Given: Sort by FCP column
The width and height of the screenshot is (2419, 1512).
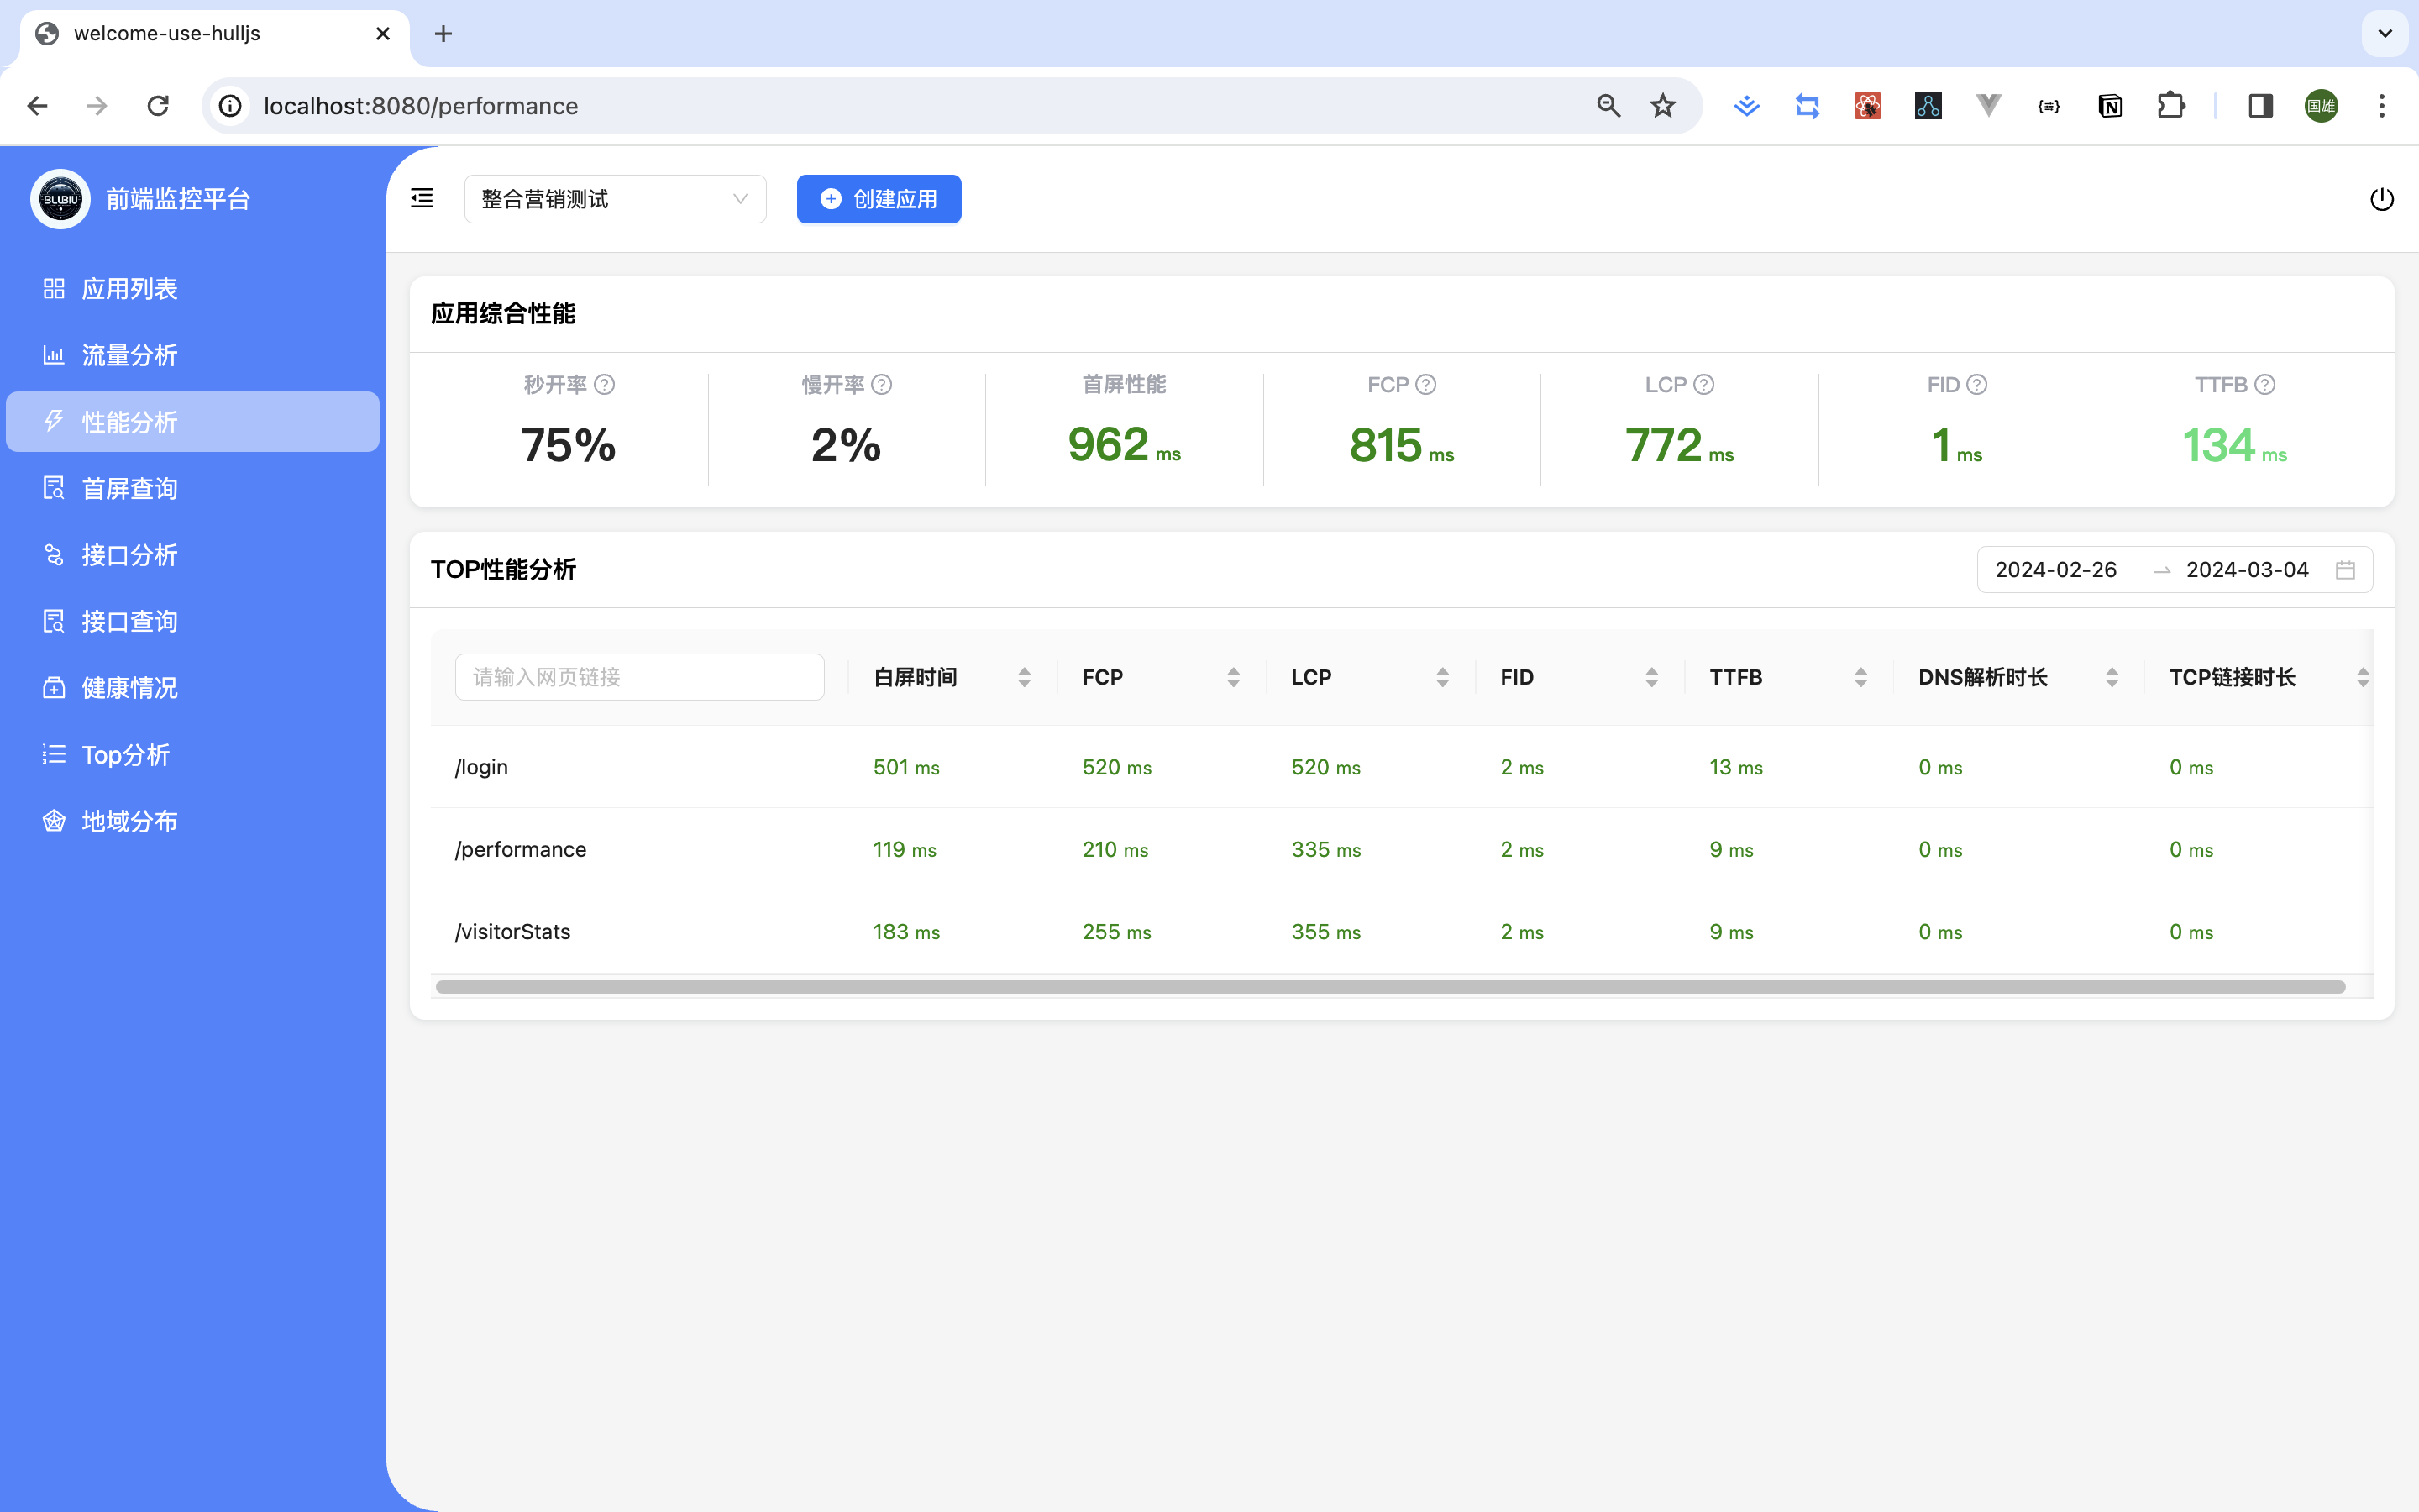Looking at the screenshot, I should (x=1232, y=677).
